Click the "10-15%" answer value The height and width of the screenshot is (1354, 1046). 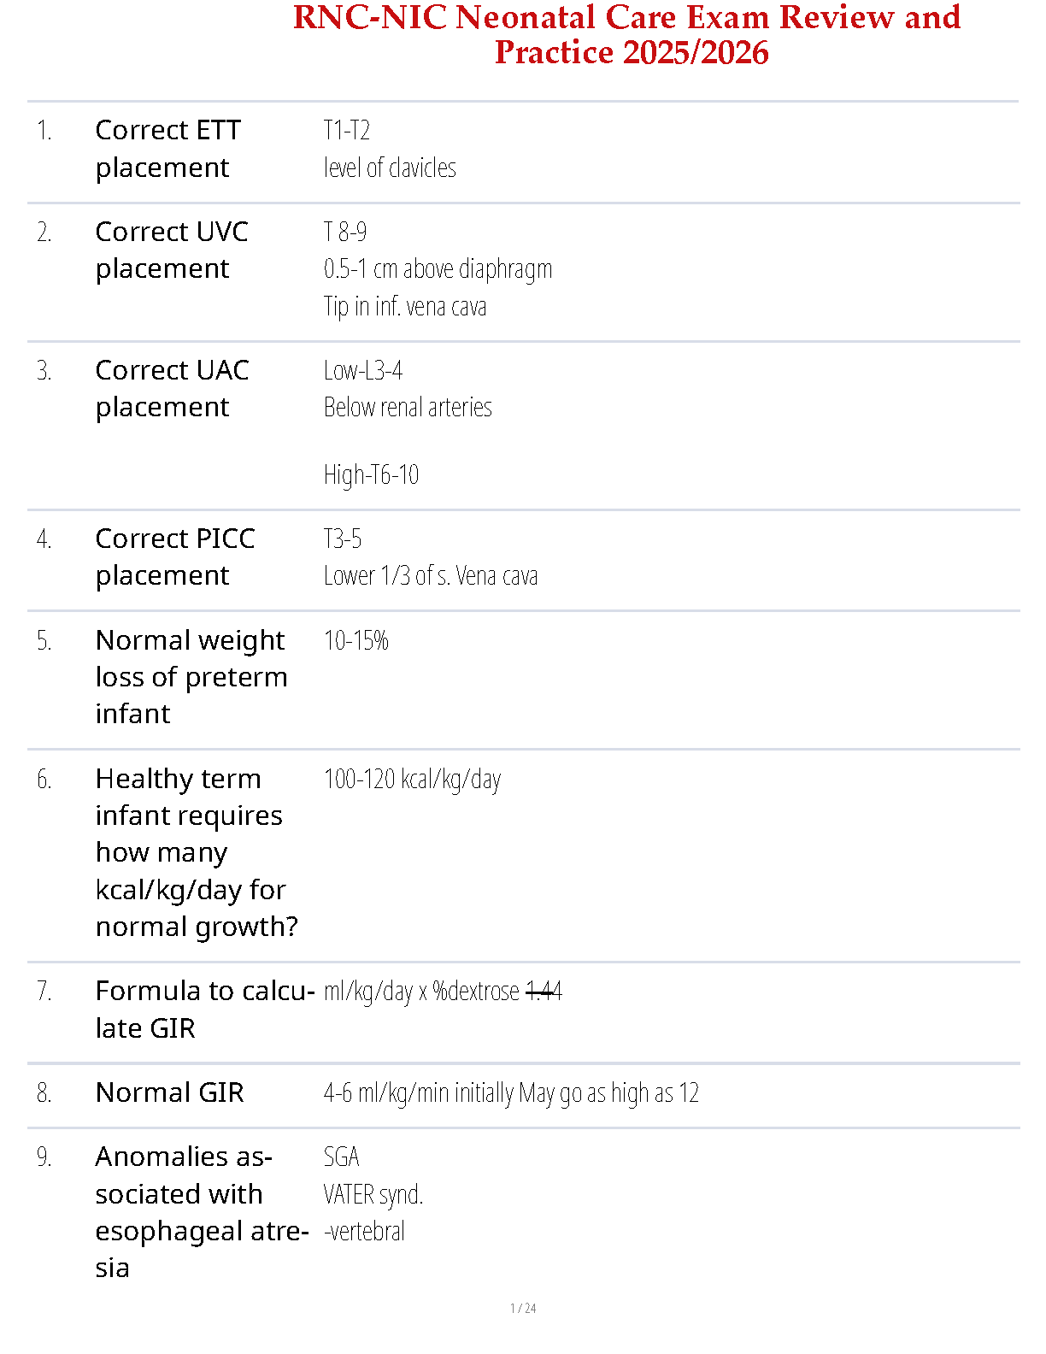coord(356,641)
